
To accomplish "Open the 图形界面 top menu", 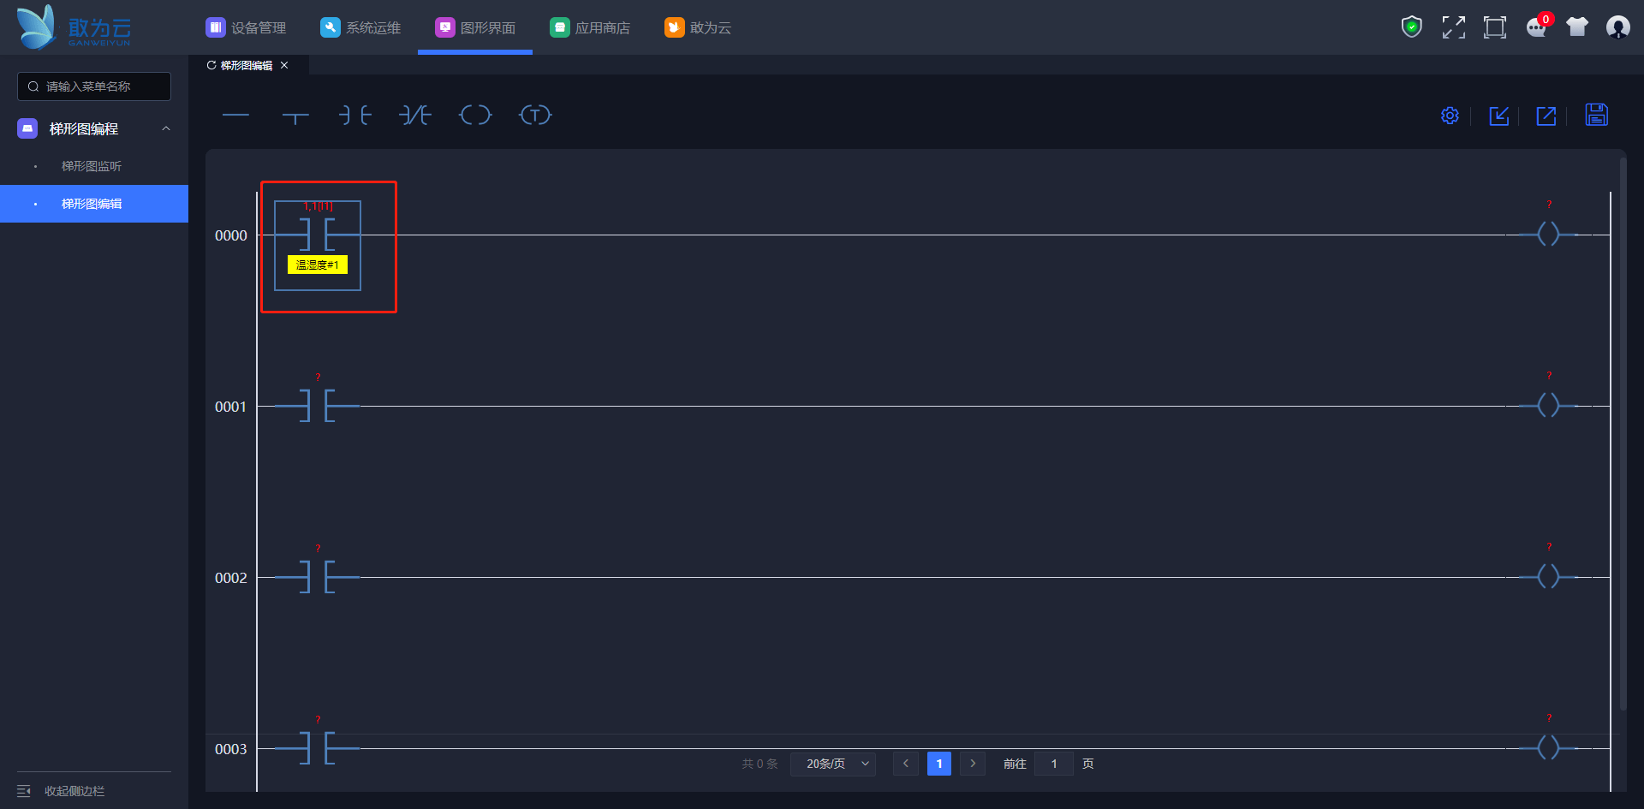I will (x=475, y=27).
